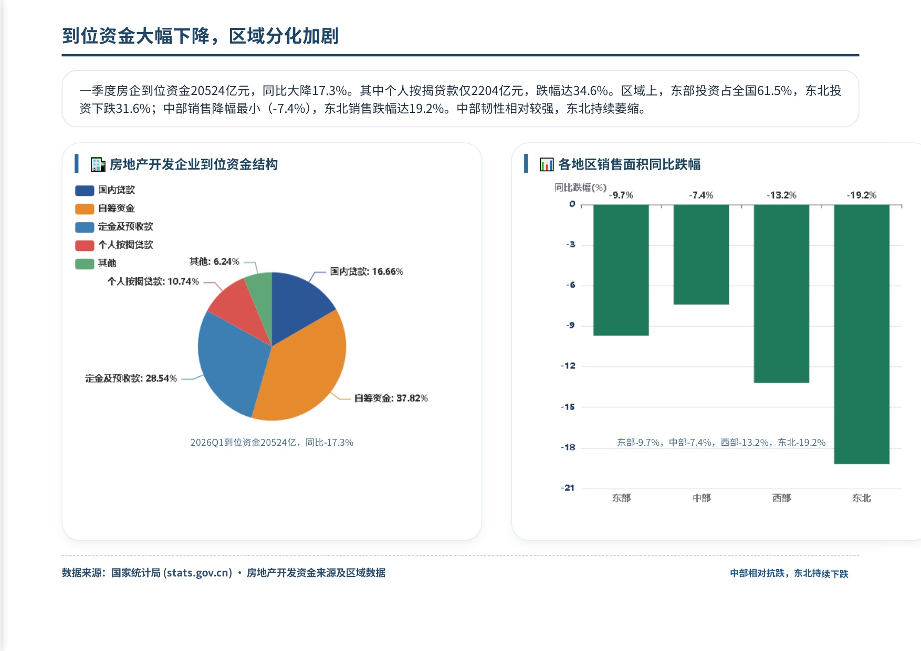The image size is (921, 651).
Task: Click the 东部 x-axis label
Action: click(x=621, y=498)
